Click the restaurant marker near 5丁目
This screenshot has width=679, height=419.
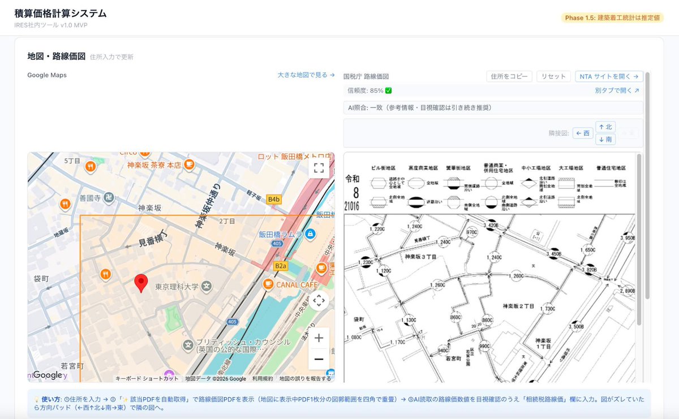91,166
